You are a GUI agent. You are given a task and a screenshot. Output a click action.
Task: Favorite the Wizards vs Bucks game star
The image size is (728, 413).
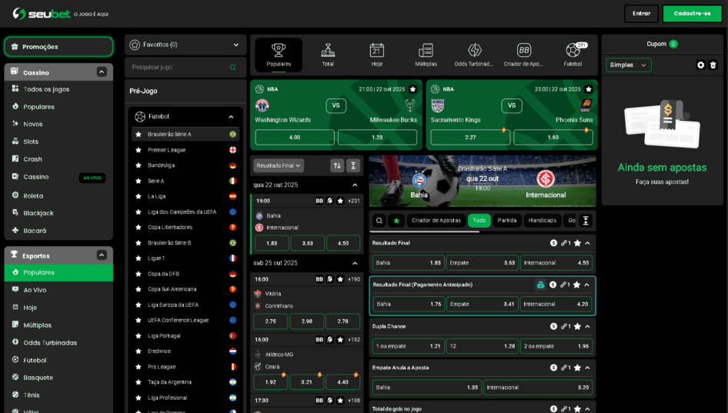tap(412, 89)
